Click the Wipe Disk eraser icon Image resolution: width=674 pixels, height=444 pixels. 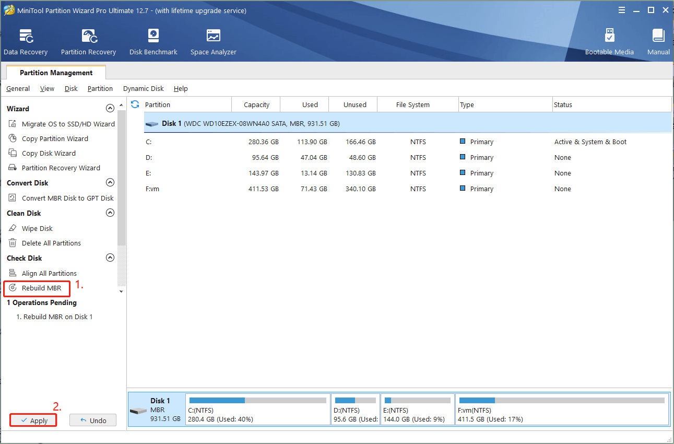13,228
